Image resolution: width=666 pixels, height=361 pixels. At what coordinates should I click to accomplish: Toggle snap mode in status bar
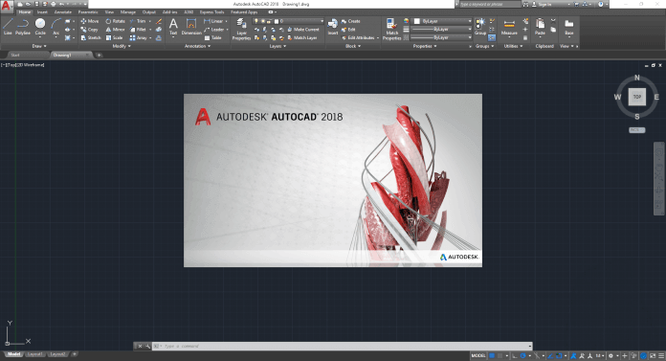click(499, 356)
